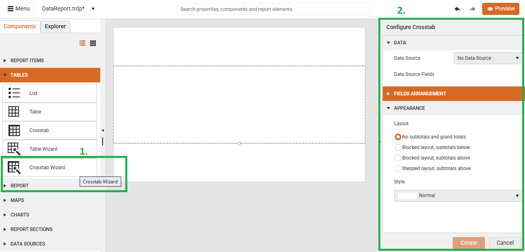The height and width of the screenshot is (252, 525).
Task: Open the hamburger Menu button
Action: pyautogui.click(x=19, y=8)
